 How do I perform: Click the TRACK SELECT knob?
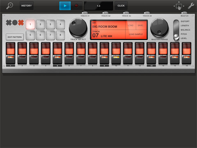78,28
